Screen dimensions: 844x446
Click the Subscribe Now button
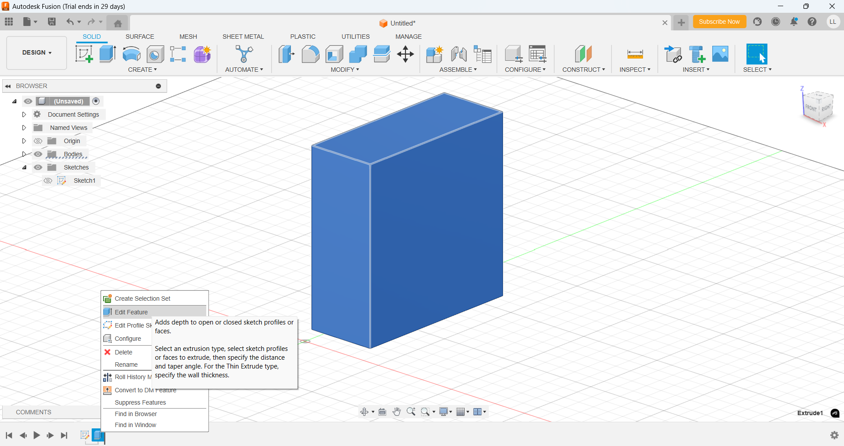click(719, 22)
